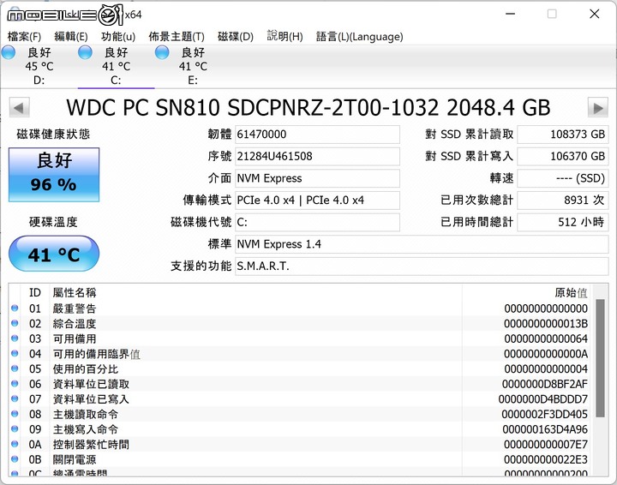Open the 編輯(E) menu
Viewport: 617px width, 485px height.
coord(71,37)
